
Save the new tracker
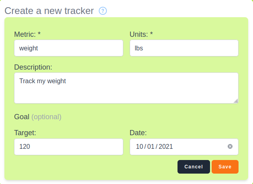coord(225,167)
